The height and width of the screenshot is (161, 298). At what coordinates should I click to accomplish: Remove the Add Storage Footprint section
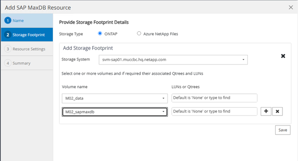tap(283, 56)
